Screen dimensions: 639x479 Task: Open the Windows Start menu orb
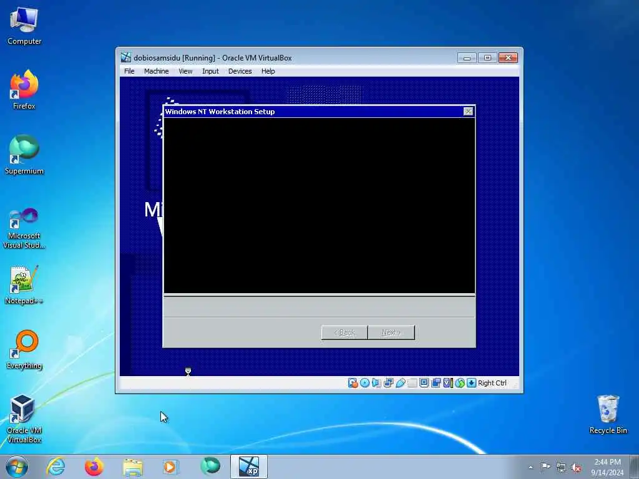click(x=17, y=467)
